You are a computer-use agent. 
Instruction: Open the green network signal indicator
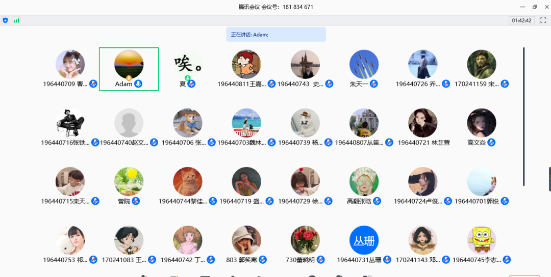(16, 20)
